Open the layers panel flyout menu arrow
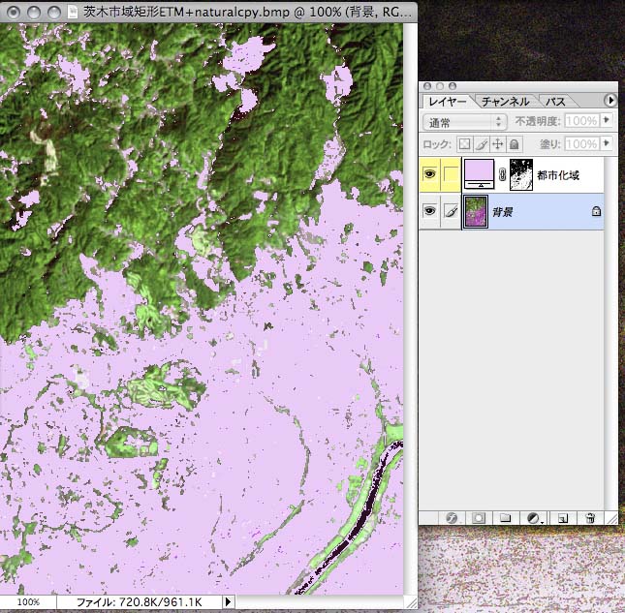Screen dimensions: 625x613 click(610, 101)
